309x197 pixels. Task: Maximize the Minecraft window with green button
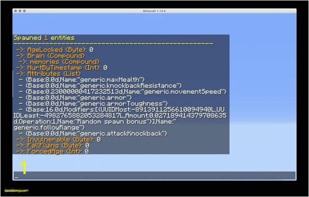(24, 11)
